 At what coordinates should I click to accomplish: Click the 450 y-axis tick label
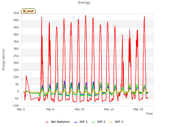[16, 28]
